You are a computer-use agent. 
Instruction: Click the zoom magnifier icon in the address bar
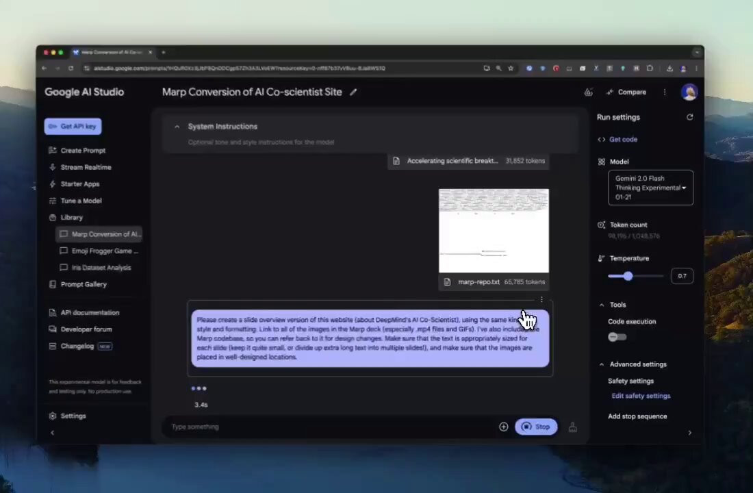[498, 68]
